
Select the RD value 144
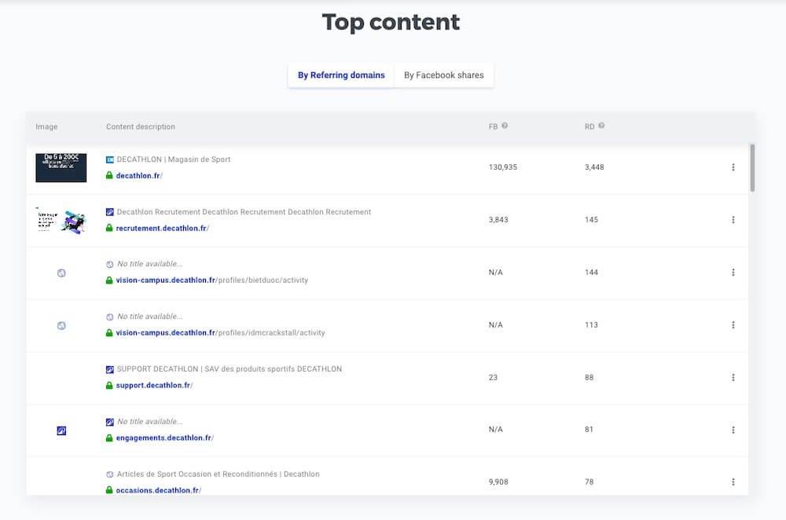point(591,273)
